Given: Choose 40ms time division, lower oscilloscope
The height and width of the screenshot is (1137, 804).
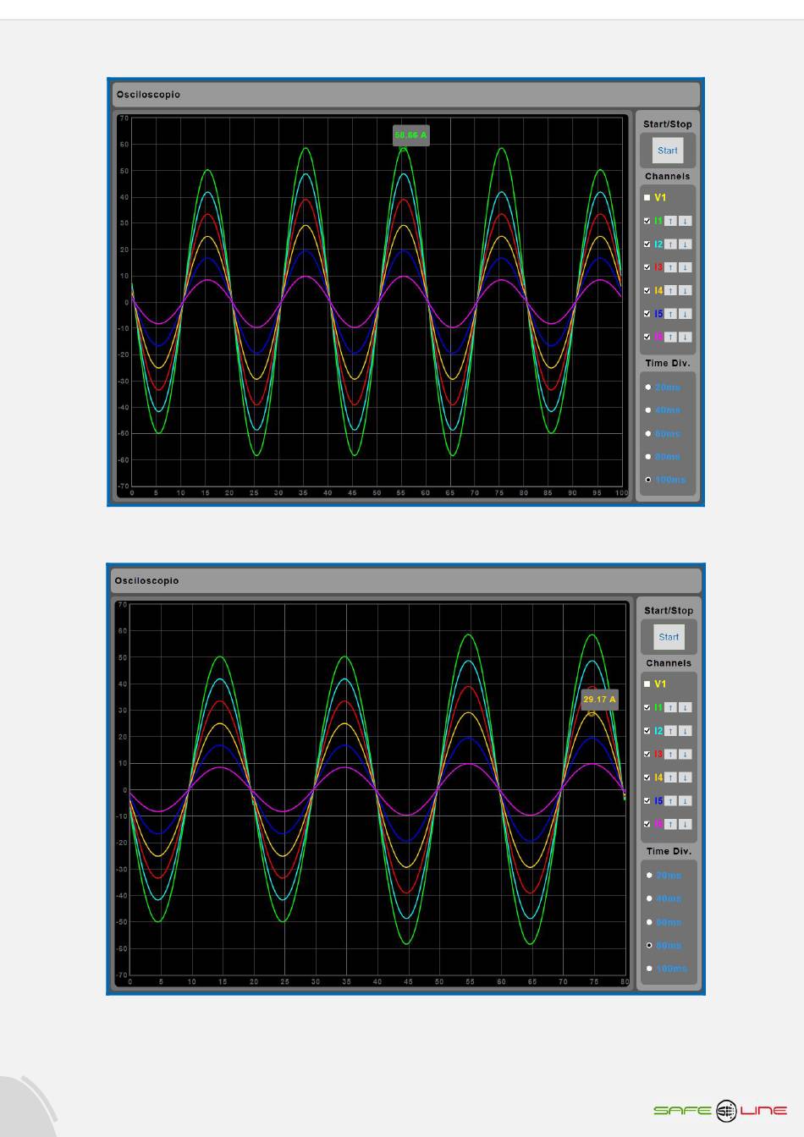Looking at the screenshot, I should [649, 898].
